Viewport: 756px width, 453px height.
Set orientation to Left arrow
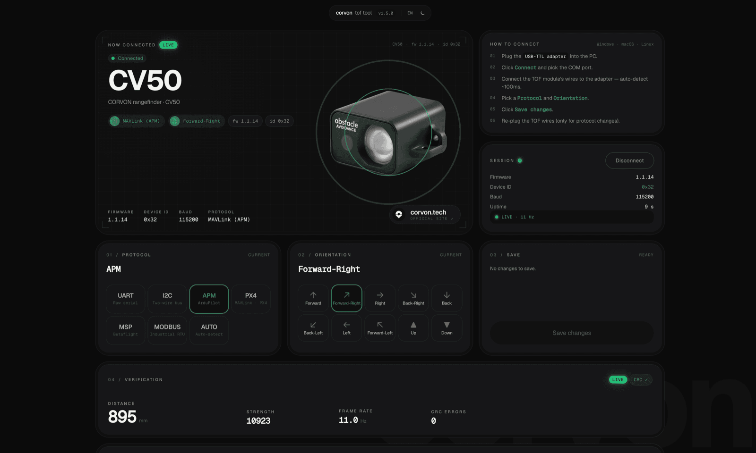coord(346,328)
